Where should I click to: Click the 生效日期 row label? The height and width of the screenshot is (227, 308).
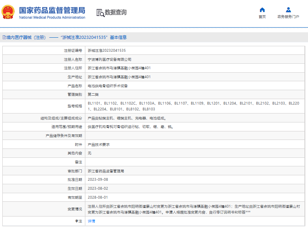pos(75,189)
